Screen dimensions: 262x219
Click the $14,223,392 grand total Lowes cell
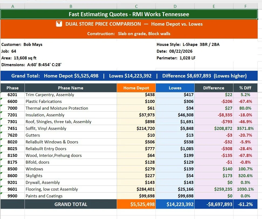[175, 204]
